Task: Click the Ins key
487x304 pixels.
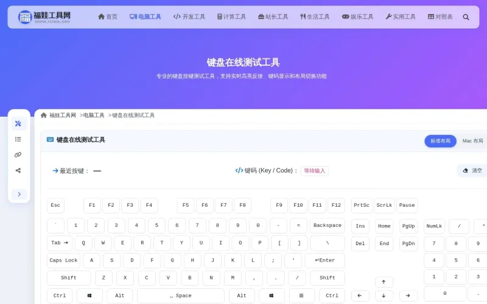Action: tap(360, 226)
